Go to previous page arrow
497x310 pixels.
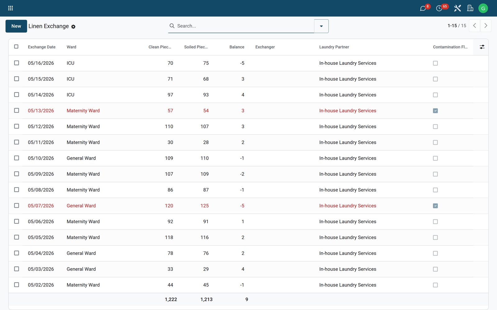474,26
